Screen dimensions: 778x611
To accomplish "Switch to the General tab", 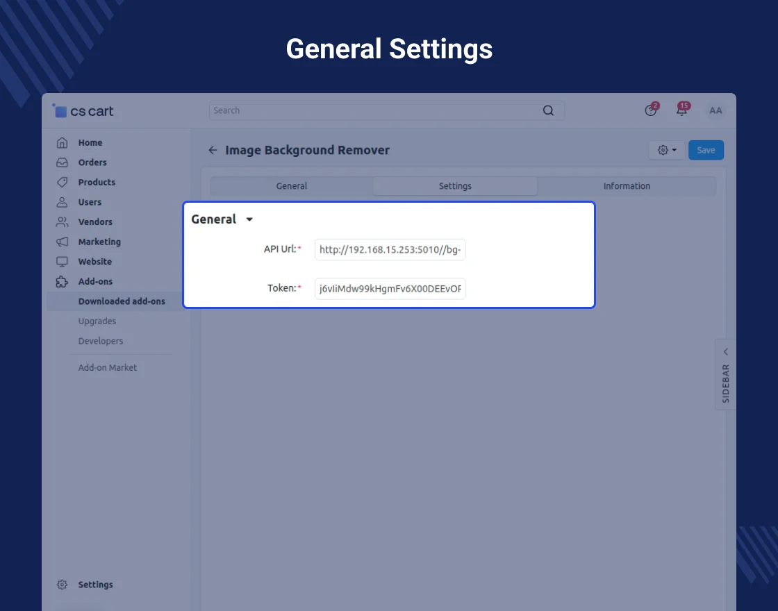I will 292,186.
